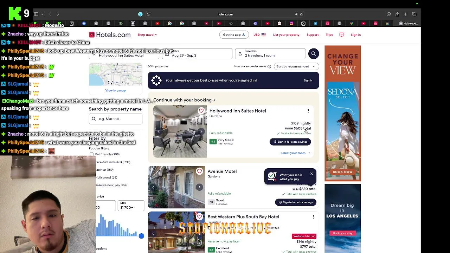
Task: Close the What you see tooltip
Action: click(x=311, y=174)
